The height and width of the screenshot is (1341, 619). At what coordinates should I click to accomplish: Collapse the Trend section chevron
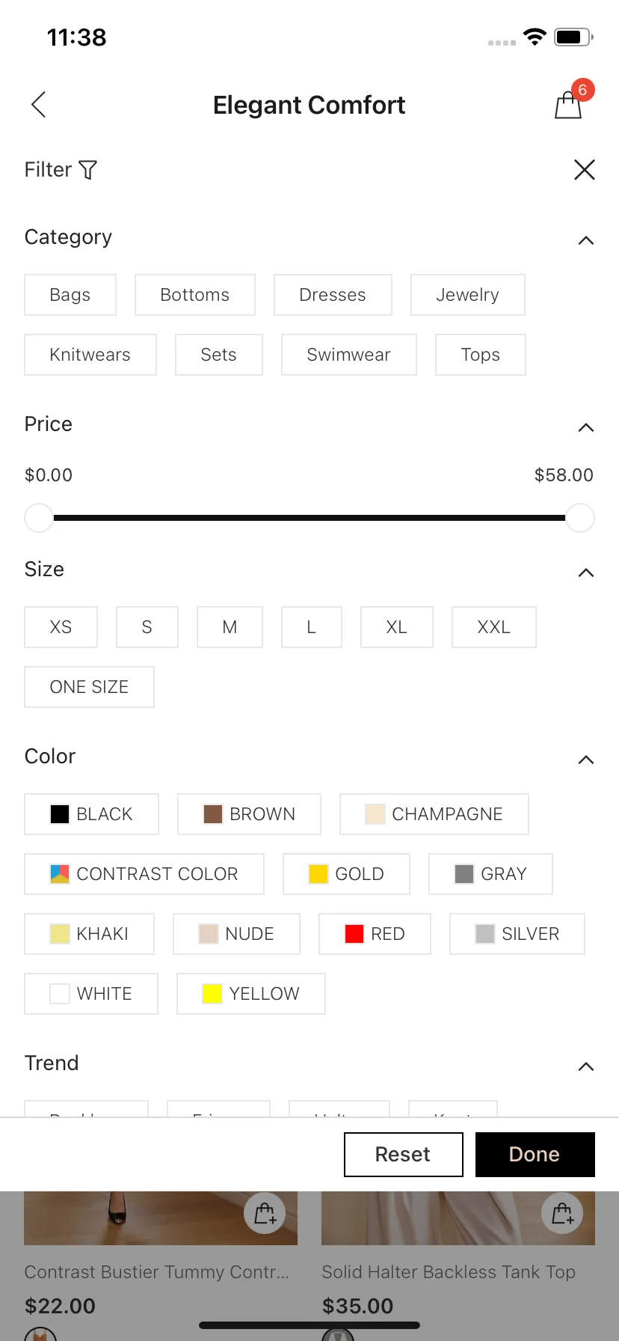tap(586, 1066)
